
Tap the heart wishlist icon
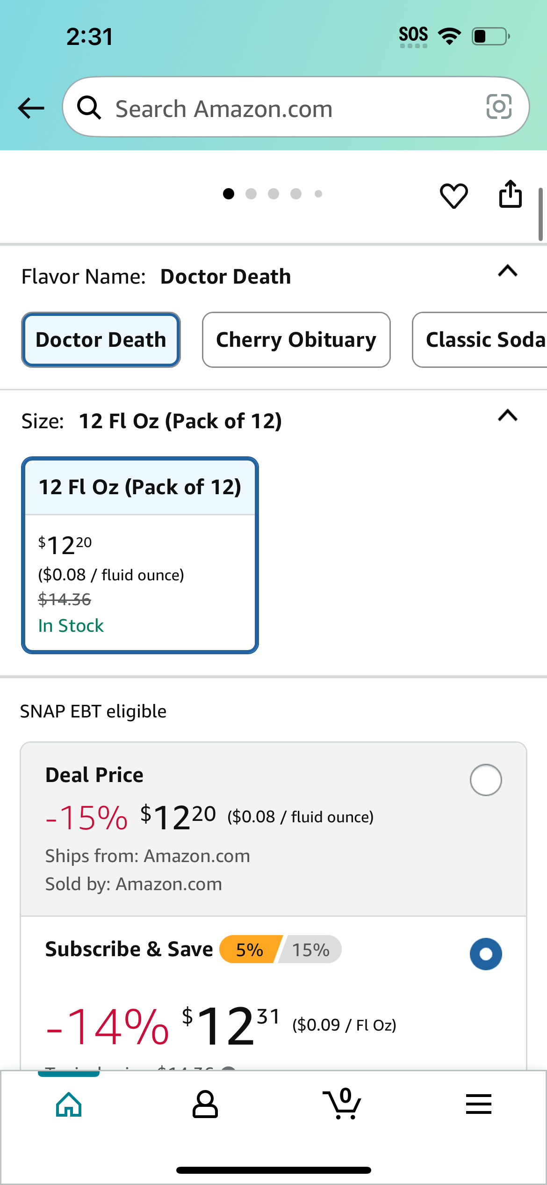point(453,195)
